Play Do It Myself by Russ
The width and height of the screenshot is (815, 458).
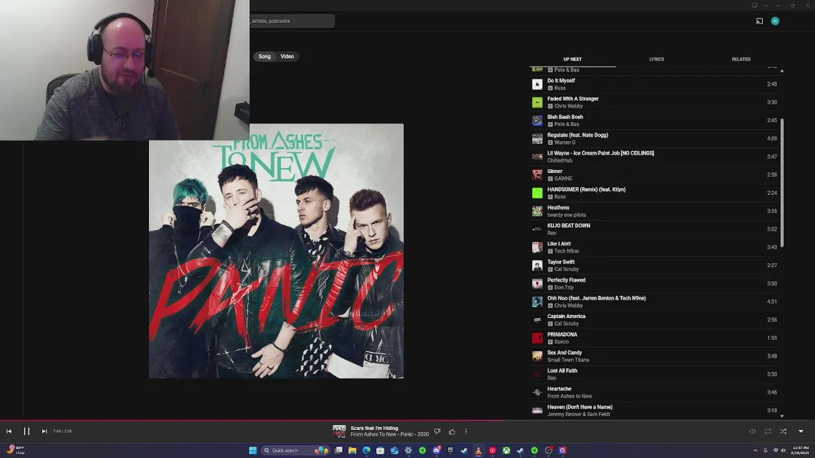(655, 84)
